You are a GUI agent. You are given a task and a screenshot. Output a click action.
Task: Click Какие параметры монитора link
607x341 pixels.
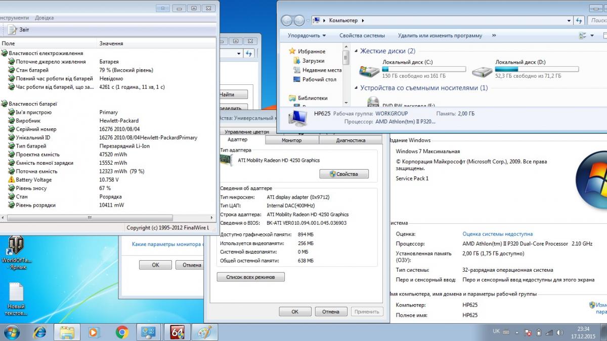tap(168, 244)
